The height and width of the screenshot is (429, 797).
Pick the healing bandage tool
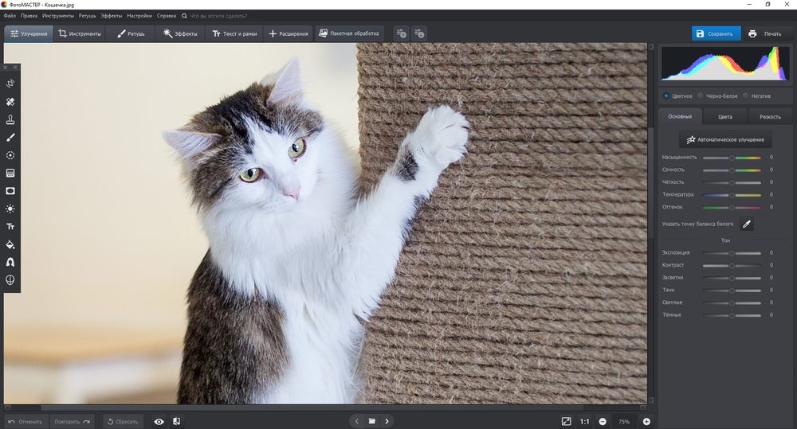pyautogui.click(x=10, y=102)
